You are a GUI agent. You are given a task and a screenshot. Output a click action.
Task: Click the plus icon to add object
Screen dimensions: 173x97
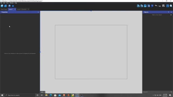tap(171, 15)
